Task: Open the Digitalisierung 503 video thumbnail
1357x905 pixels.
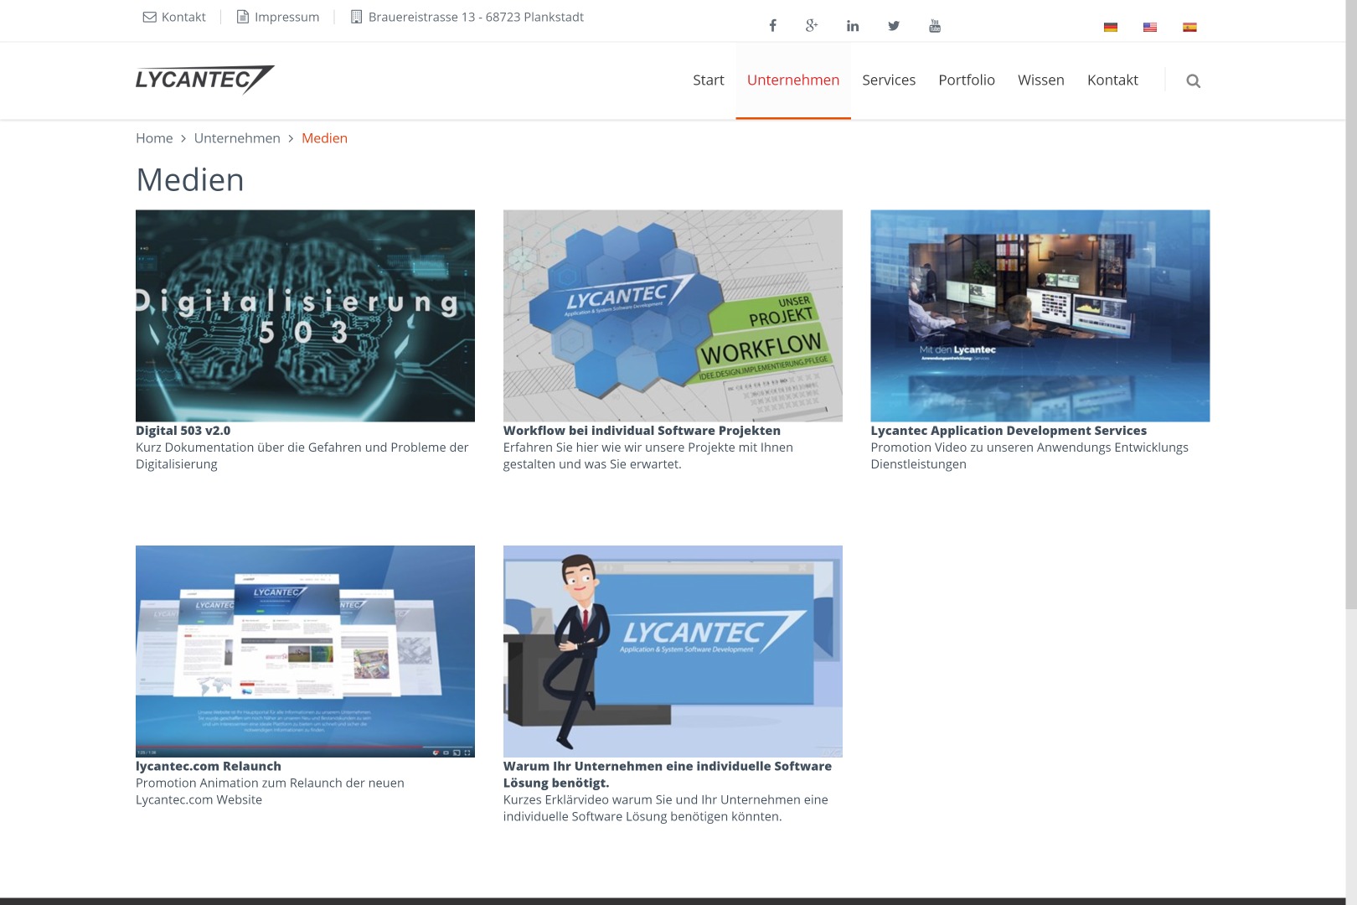Action: click(305, 316)
